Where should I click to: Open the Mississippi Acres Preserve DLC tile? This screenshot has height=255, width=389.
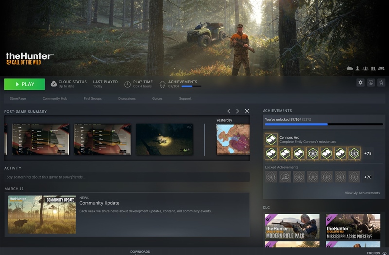[353, 227]
